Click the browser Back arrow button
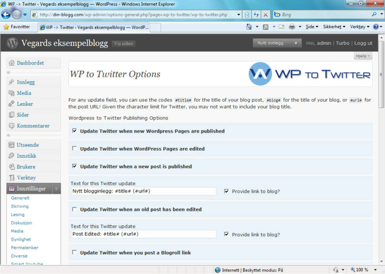Image resolution: width=385 pixels, height=274 pixels. 5,15
